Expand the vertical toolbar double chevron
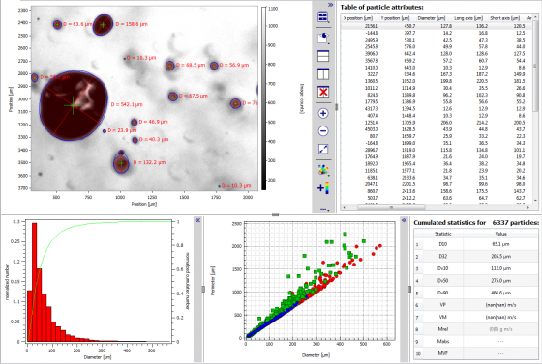 [x=330, y=5]
